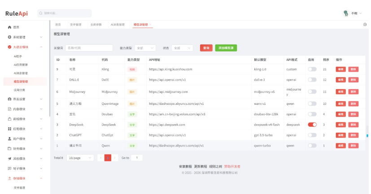
Task: Enable the ChatGPT model source switch
Action: [x=312, y=135]
